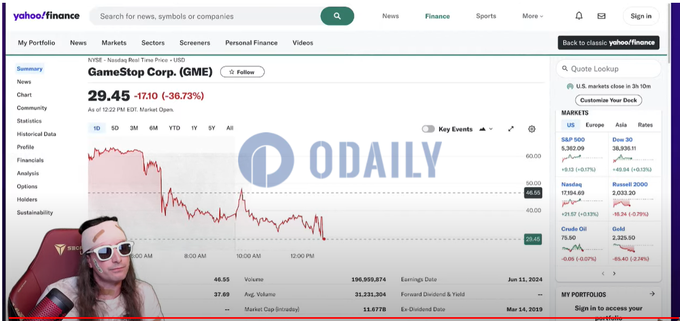Screen dimensions: 680x321
Task: Toggle the Key Events switch
Action: (428, 129)
